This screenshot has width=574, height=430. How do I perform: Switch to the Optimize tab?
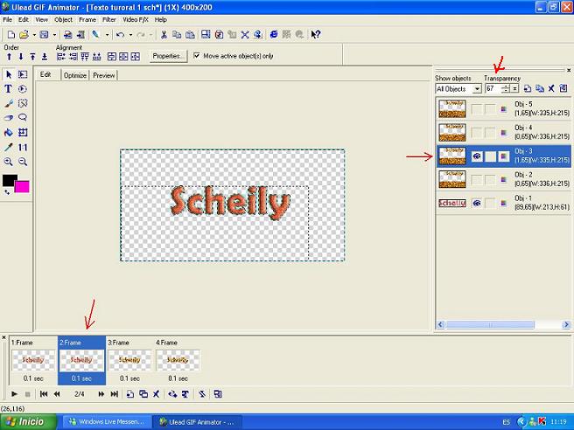75,75
